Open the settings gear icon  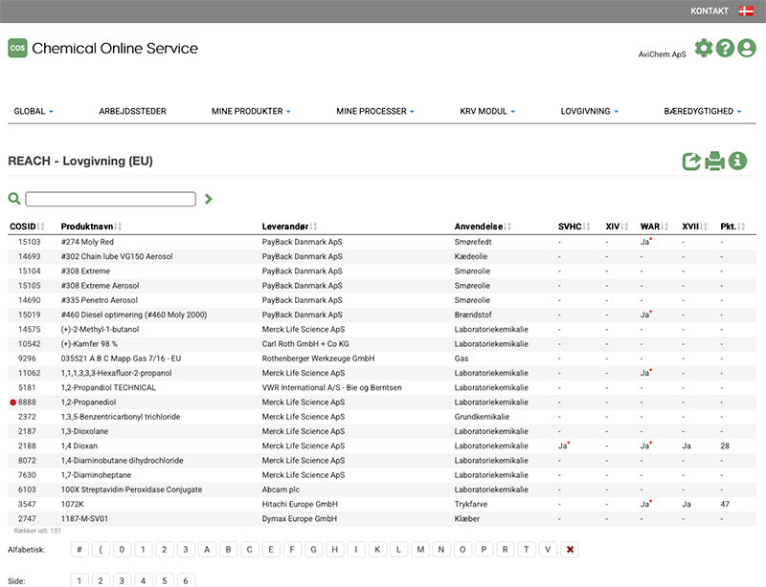click(x=704, y=48)
